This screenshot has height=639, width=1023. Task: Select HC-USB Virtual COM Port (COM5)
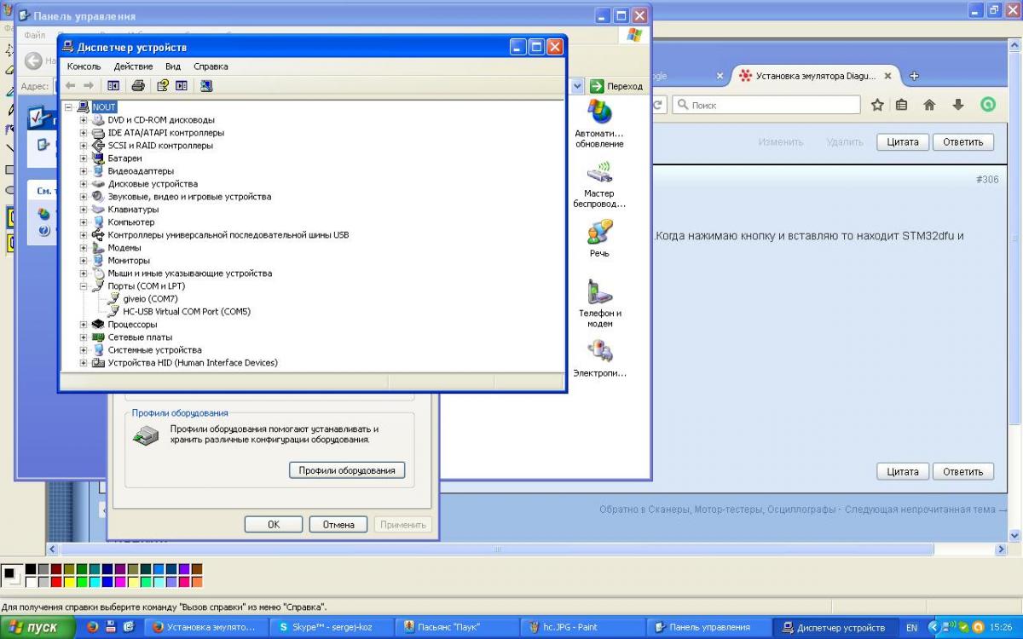[187, 312]
